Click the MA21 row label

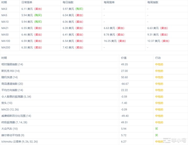click(x=5, y=28)
